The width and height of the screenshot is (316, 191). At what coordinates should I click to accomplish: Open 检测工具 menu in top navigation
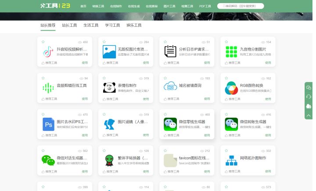pos(187,6)
